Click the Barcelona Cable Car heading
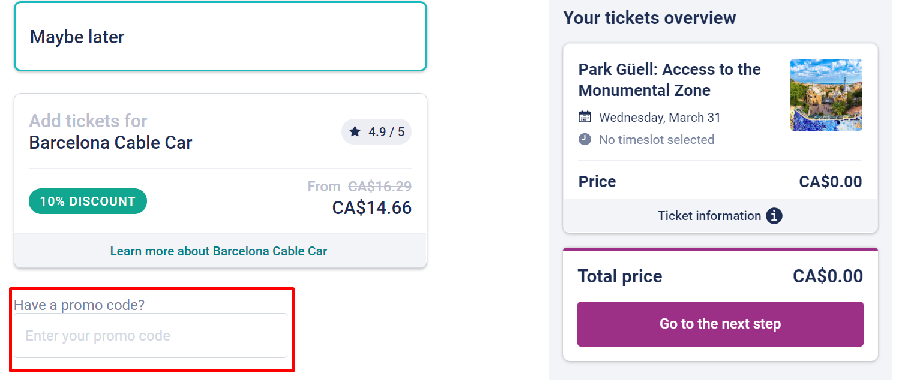Viewport: 911px width, 385px height. coord(111,143)
